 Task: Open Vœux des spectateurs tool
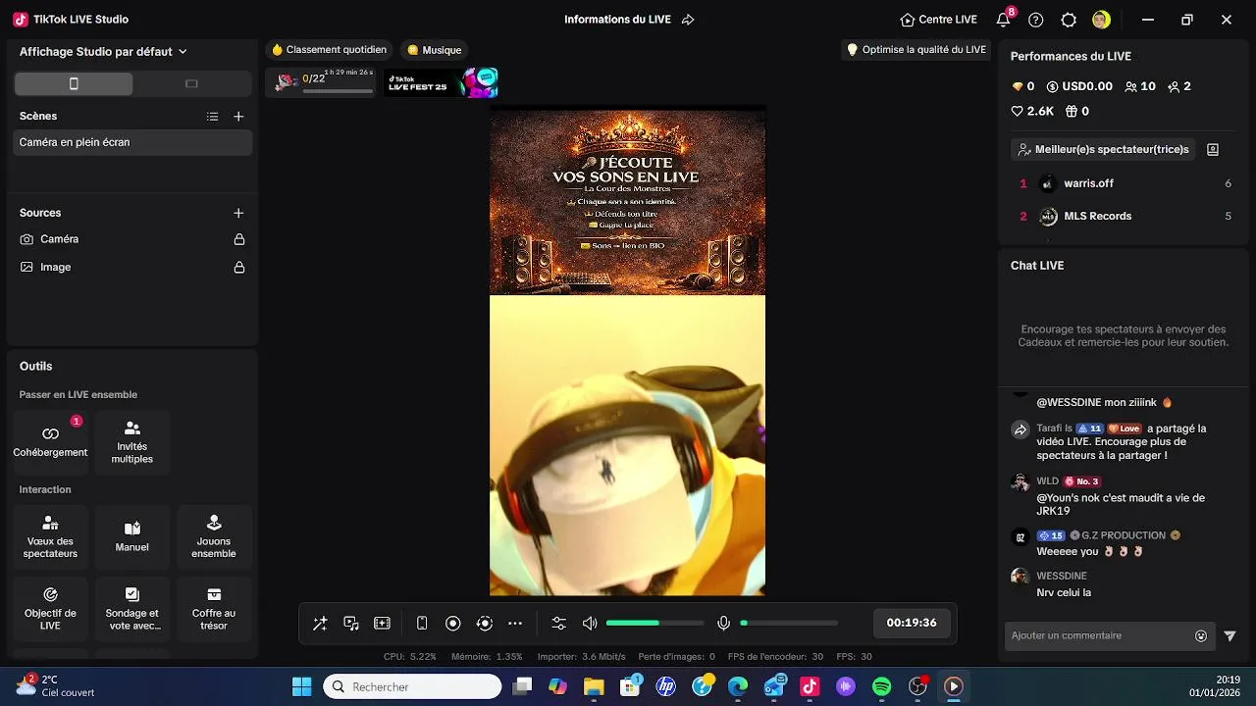[50, 536]
